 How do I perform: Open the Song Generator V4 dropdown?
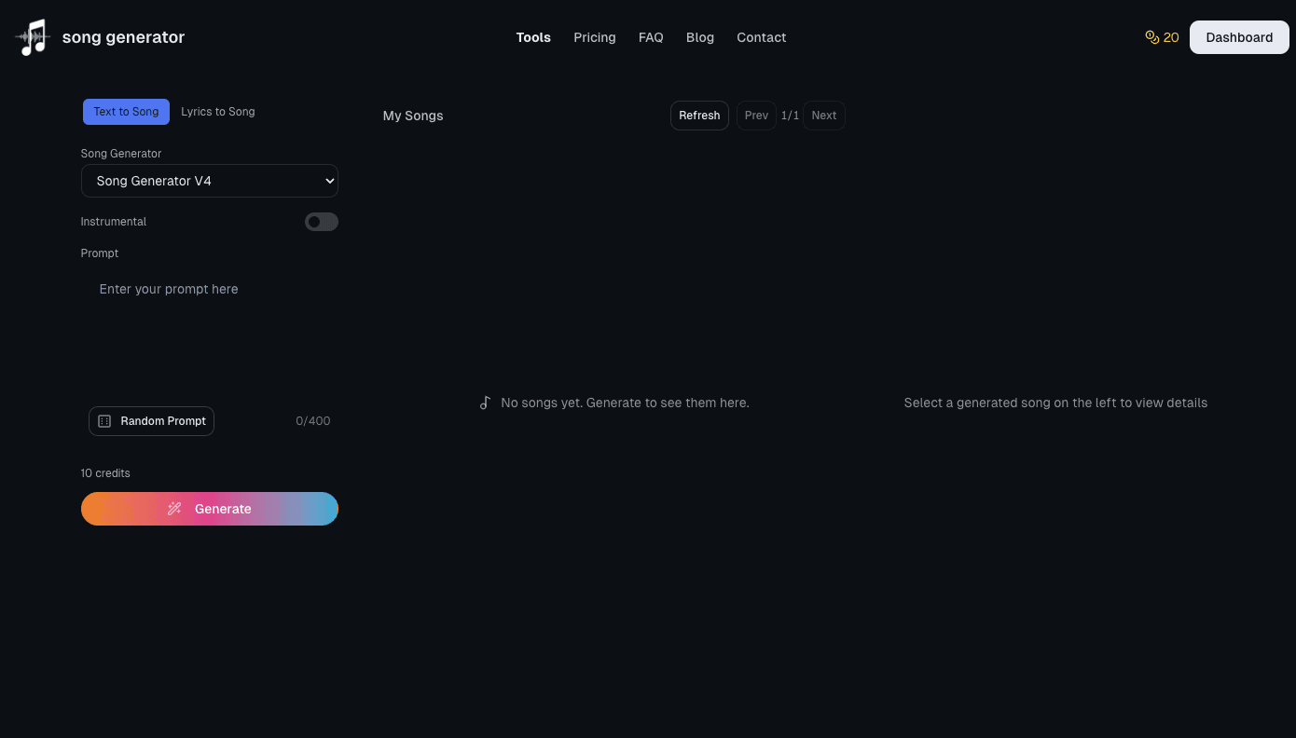(210, 181)
